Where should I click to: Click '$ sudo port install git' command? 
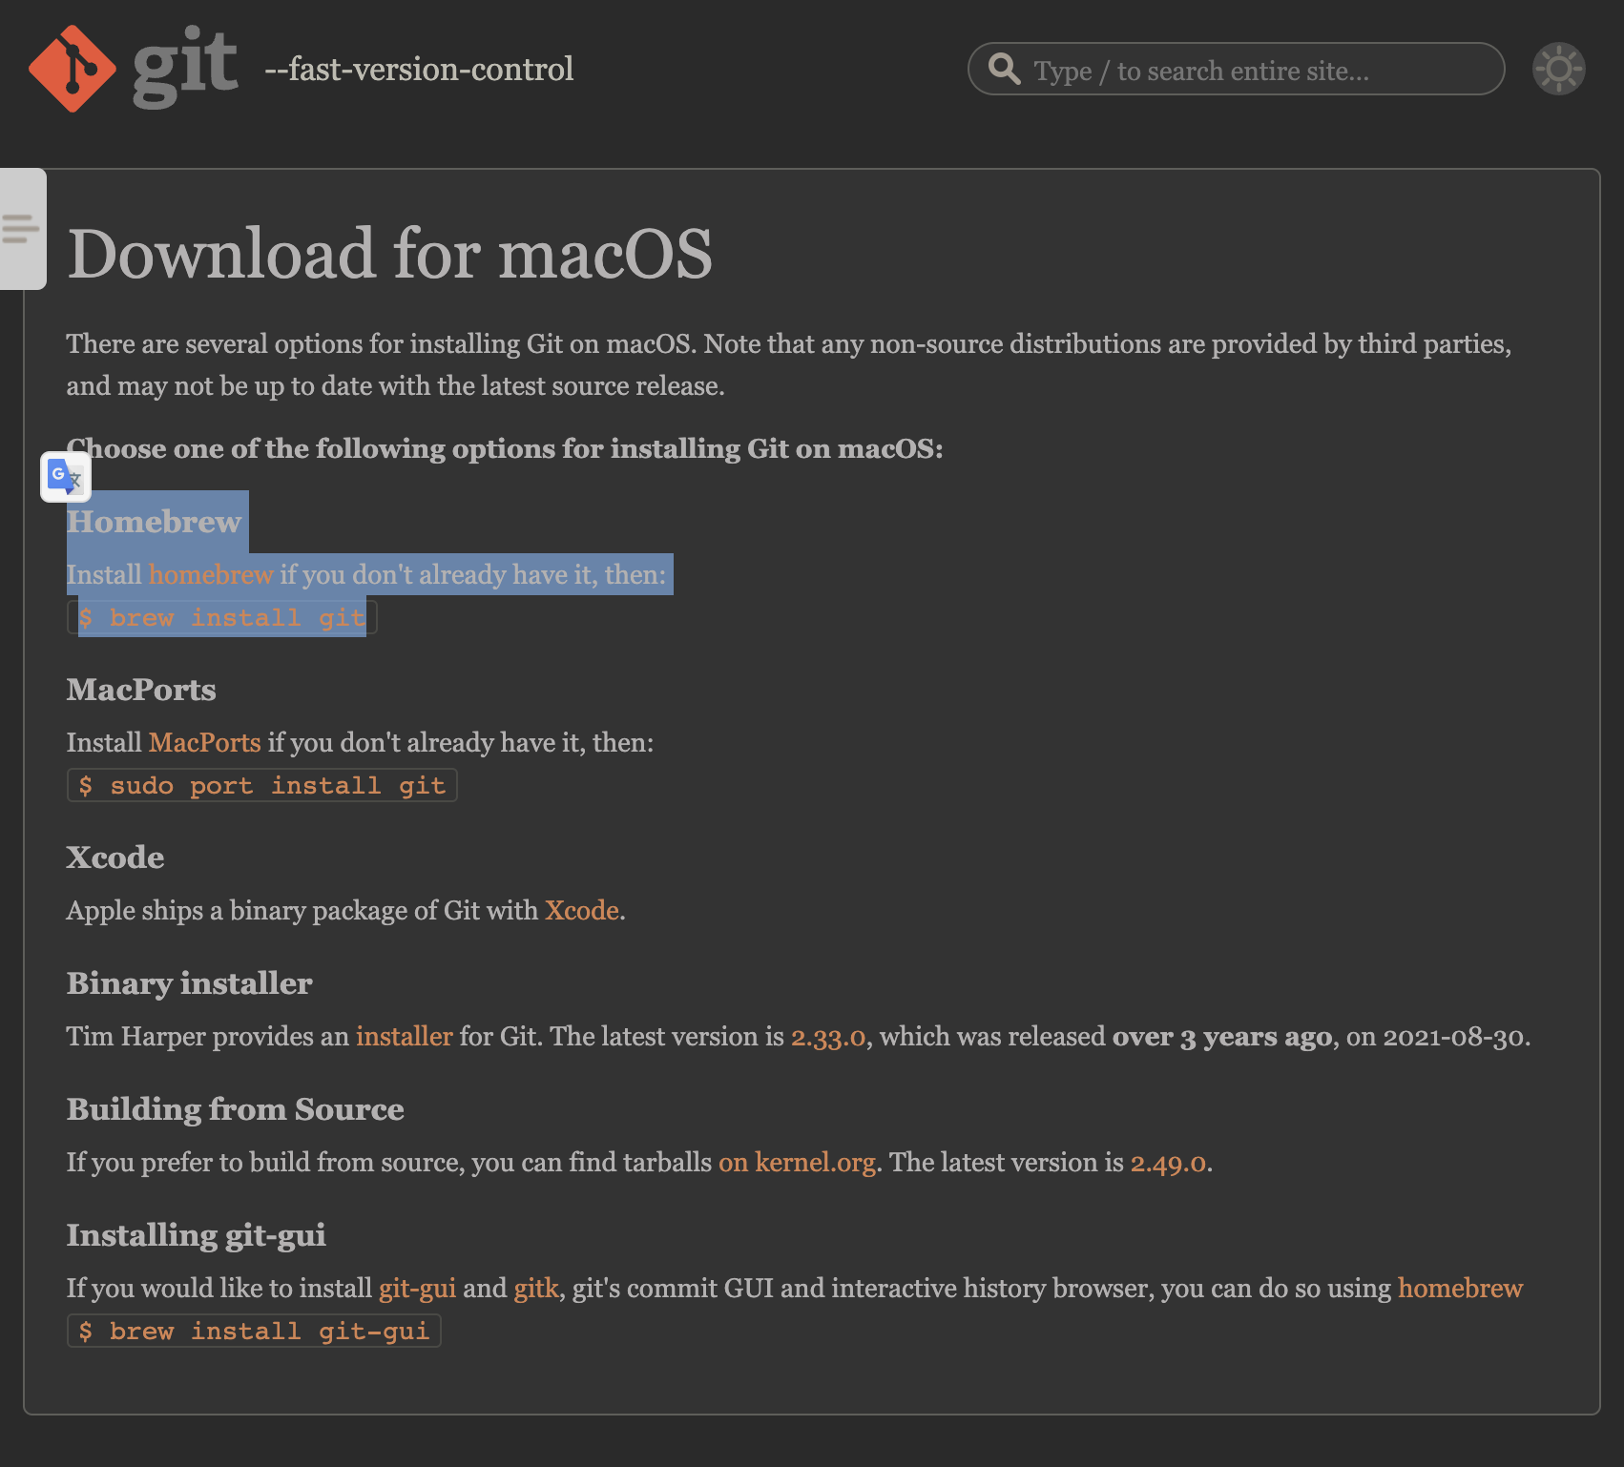[261, 785]
